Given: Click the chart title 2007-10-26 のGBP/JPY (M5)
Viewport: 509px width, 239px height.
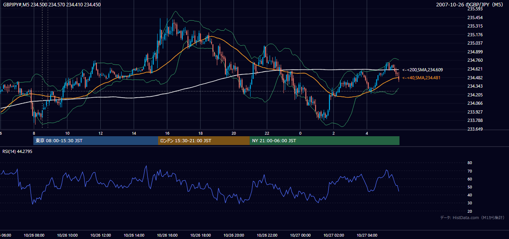Looking at the screenshot, I should coord(470,5).
